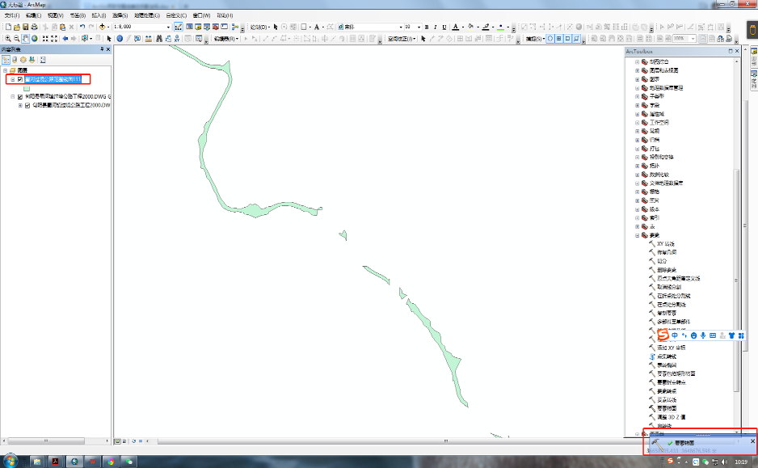
Task: Open the Find binoculars tool
Action: pyautogui.click(x=158, y=38)
